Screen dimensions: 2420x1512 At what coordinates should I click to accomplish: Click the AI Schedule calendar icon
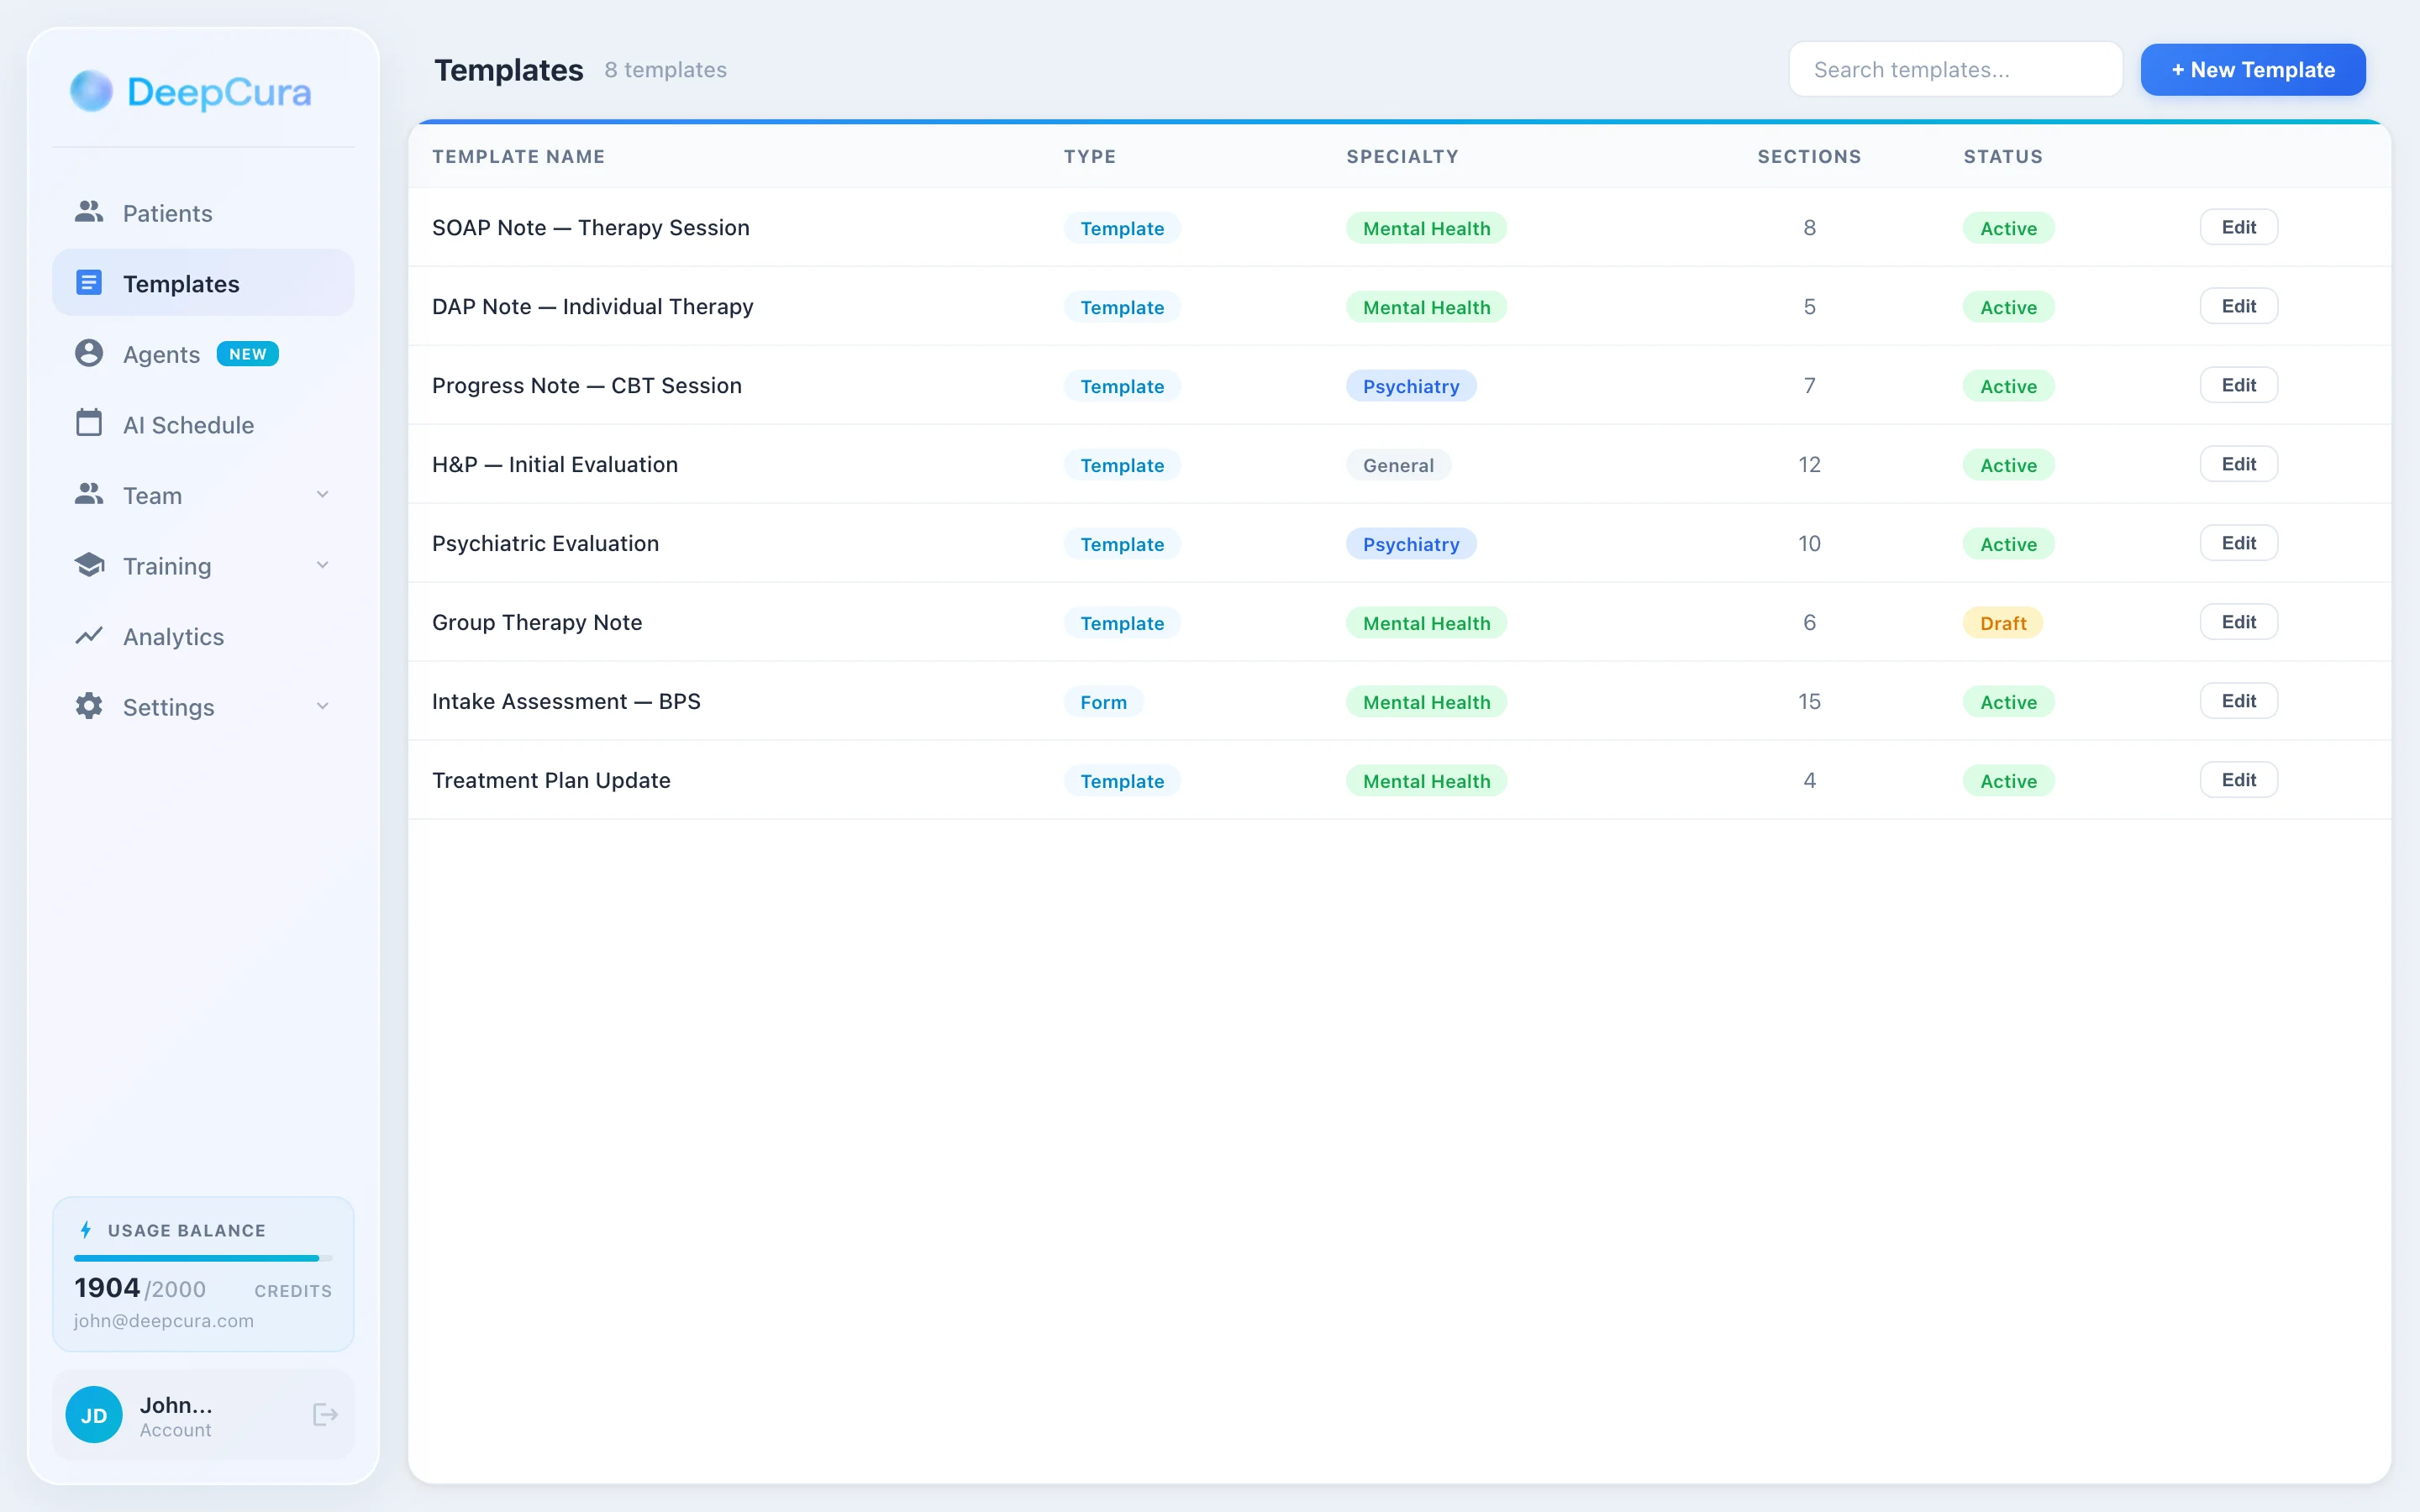click(89, 424)
